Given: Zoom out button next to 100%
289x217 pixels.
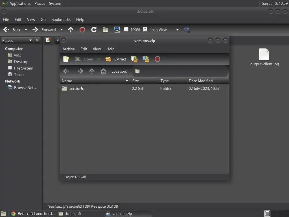Looking at the screenshot, I should pos(126,29).
